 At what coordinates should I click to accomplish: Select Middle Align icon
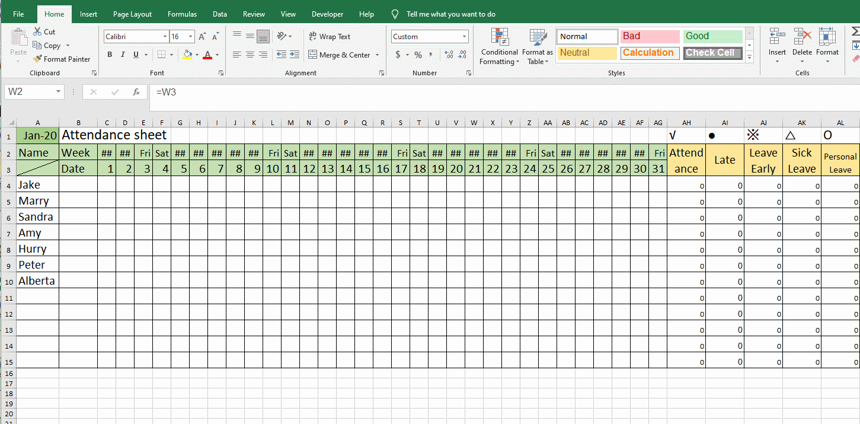(250, 36)
